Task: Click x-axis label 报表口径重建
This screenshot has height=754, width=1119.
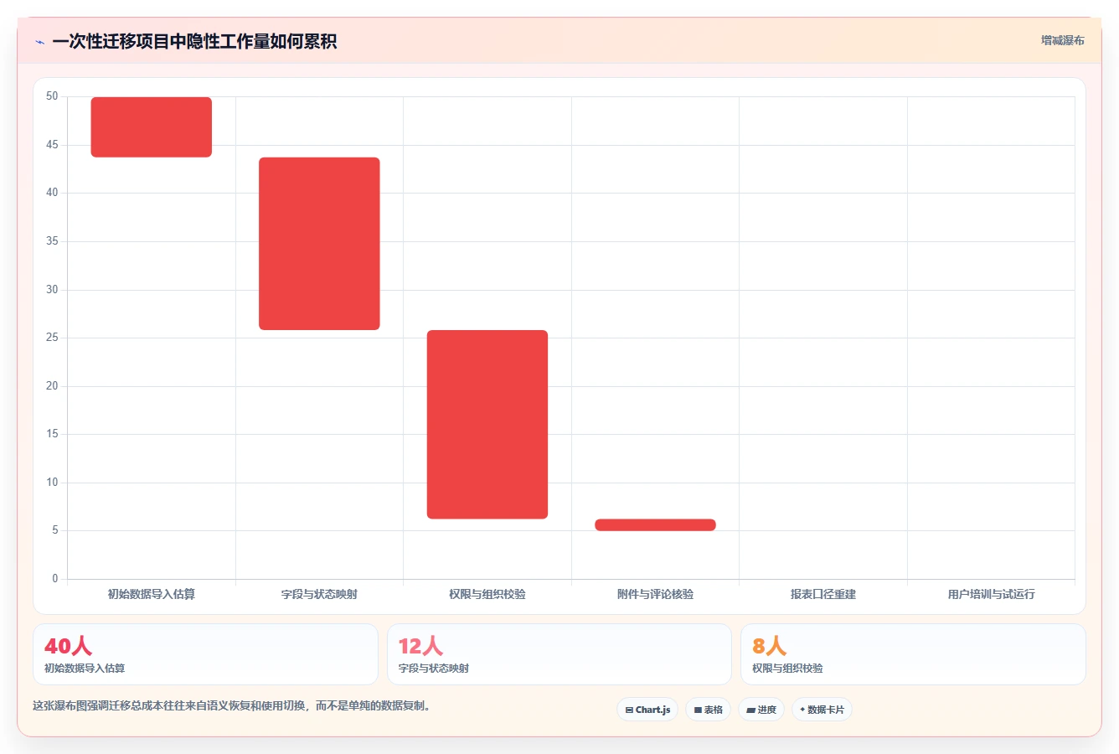Action: (823, 594)
